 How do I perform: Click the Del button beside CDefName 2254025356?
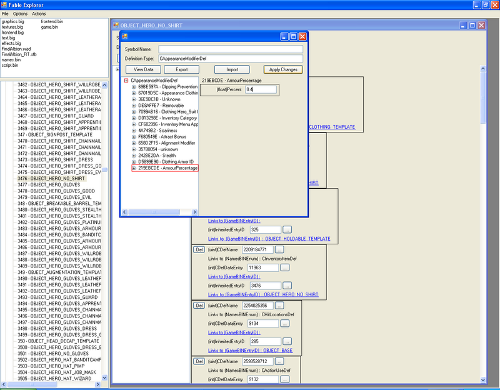199,306
